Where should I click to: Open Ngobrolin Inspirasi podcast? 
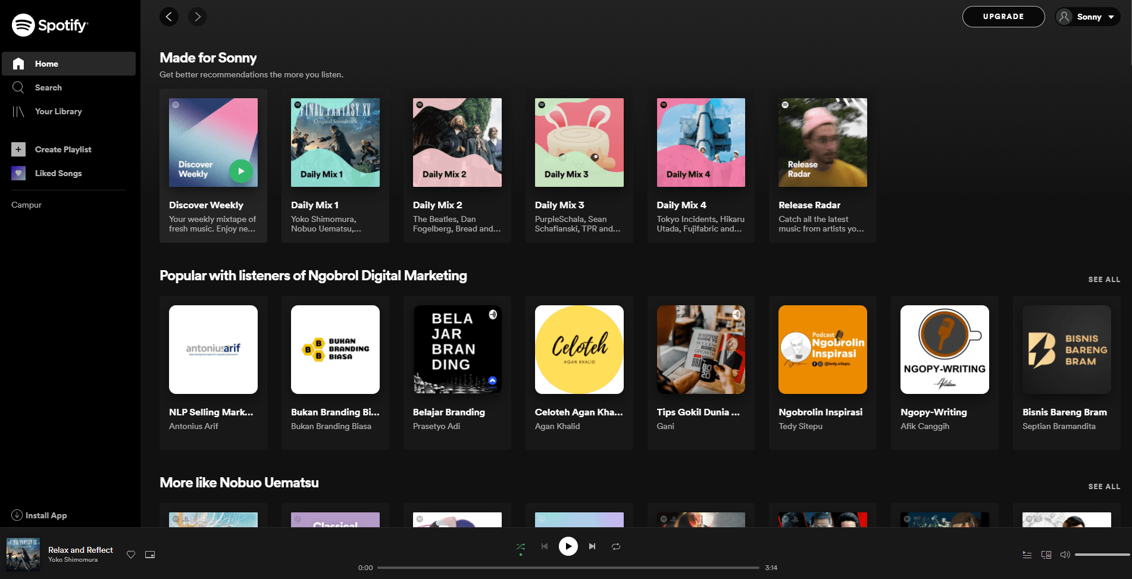tap(823, 373)
